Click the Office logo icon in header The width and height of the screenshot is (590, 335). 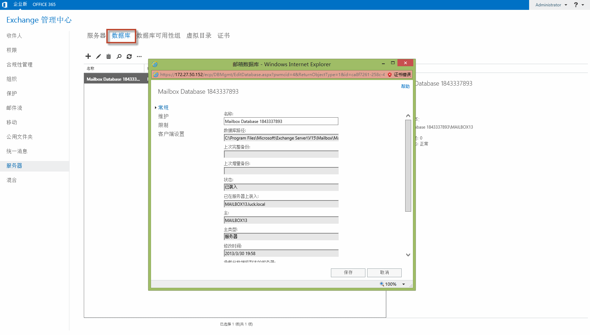(x=5, y=5)
